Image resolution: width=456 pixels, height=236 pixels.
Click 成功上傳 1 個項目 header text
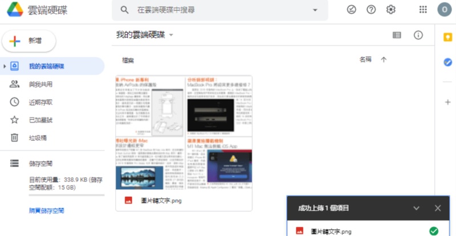click(x=324, y=208)
